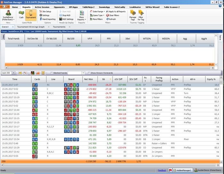Image resolution: width=224 pixels, height=174 pixels.
Task: Click Stop HUD
Action: coord(65,15)
